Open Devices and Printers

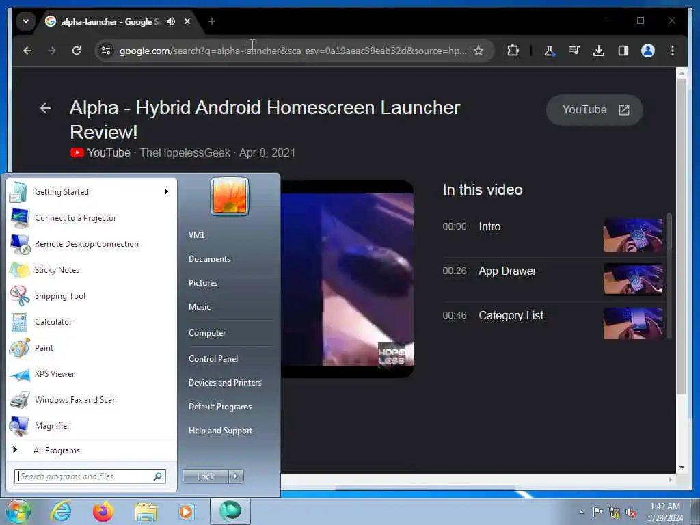coord(224,383)
